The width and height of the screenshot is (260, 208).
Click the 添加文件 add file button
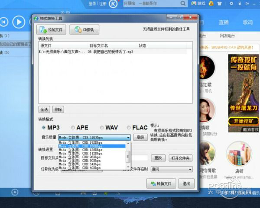pyautogui.click(x=51, y=29)
